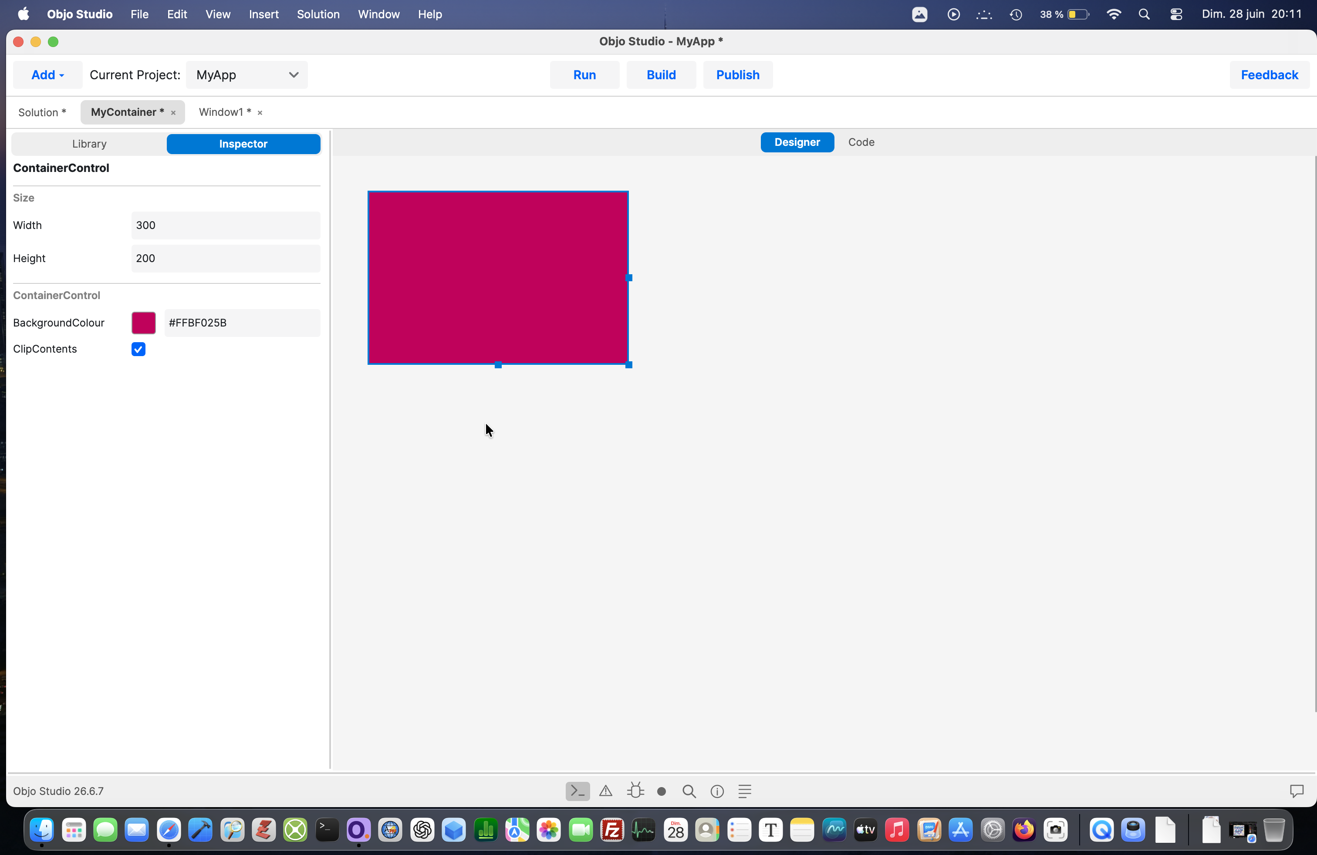Viewport: 1317px width, 855px height.
Task: Click the Build button
Action: (661, 75)
